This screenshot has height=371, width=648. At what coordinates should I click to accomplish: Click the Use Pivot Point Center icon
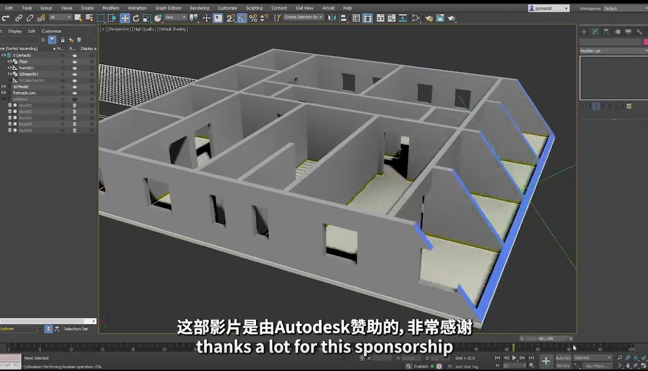pyautogui.click(x=194, y=18)
